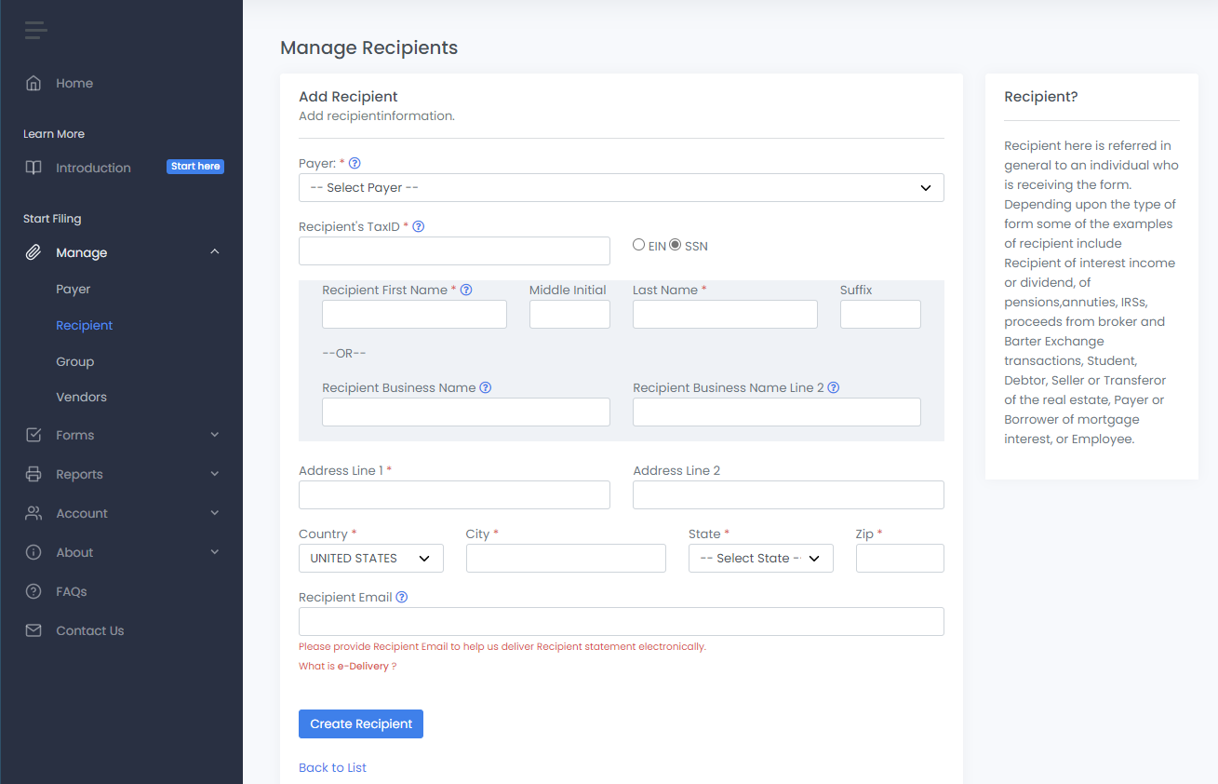Click the help icon next to Recipient Email
Image resolution: width=1218 pixels, height=784 pixels.
[x=402, y=598]
